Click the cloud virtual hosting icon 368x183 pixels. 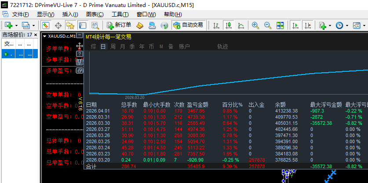[x=152, y=25]
